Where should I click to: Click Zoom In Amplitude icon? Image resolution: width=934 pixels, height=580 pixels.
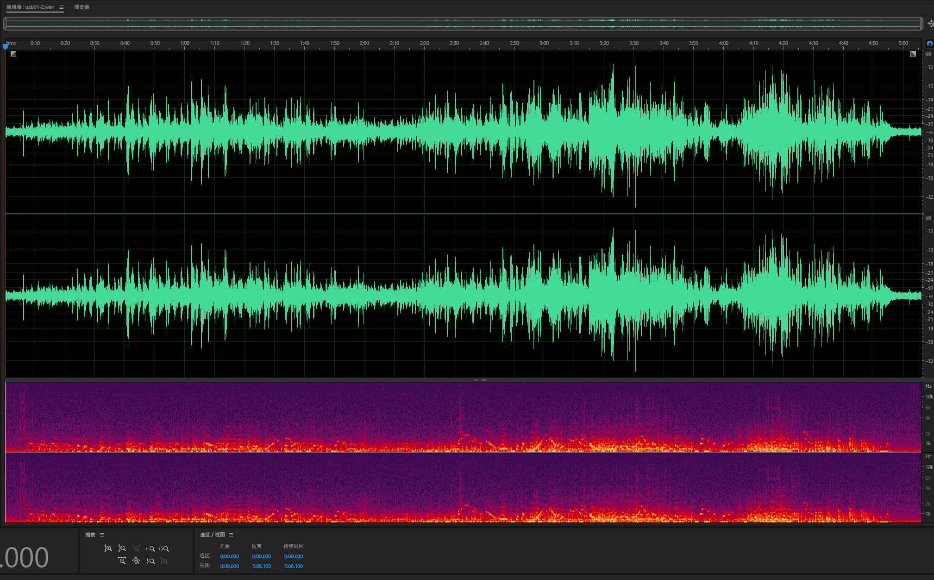pos(108,548)
